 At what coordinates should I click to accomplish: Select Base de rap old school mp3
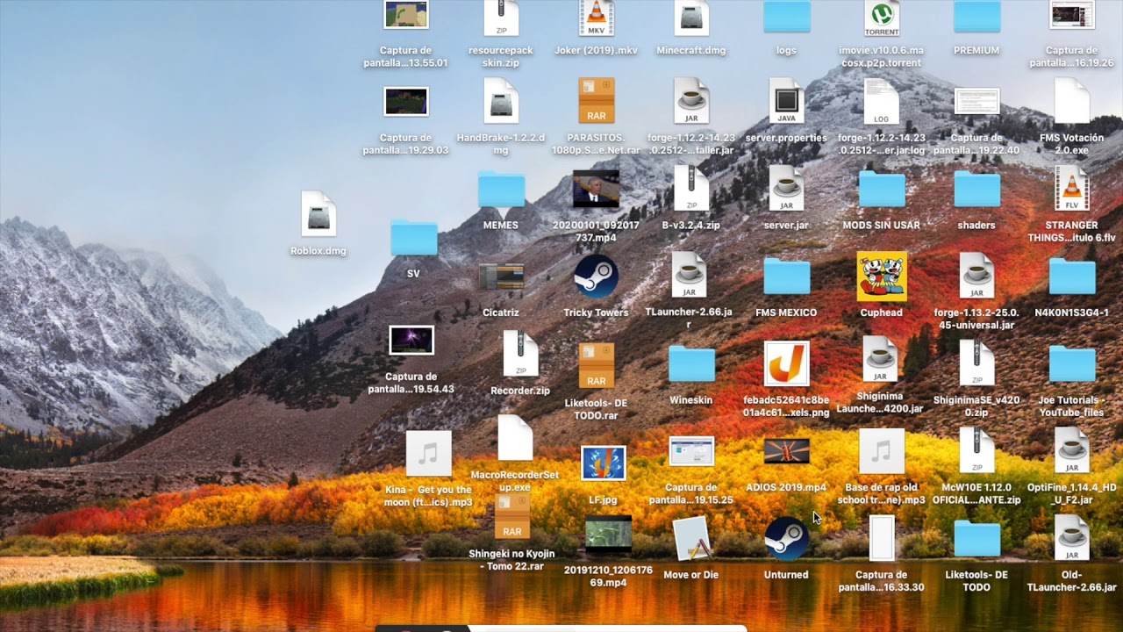tap(882, 451)
